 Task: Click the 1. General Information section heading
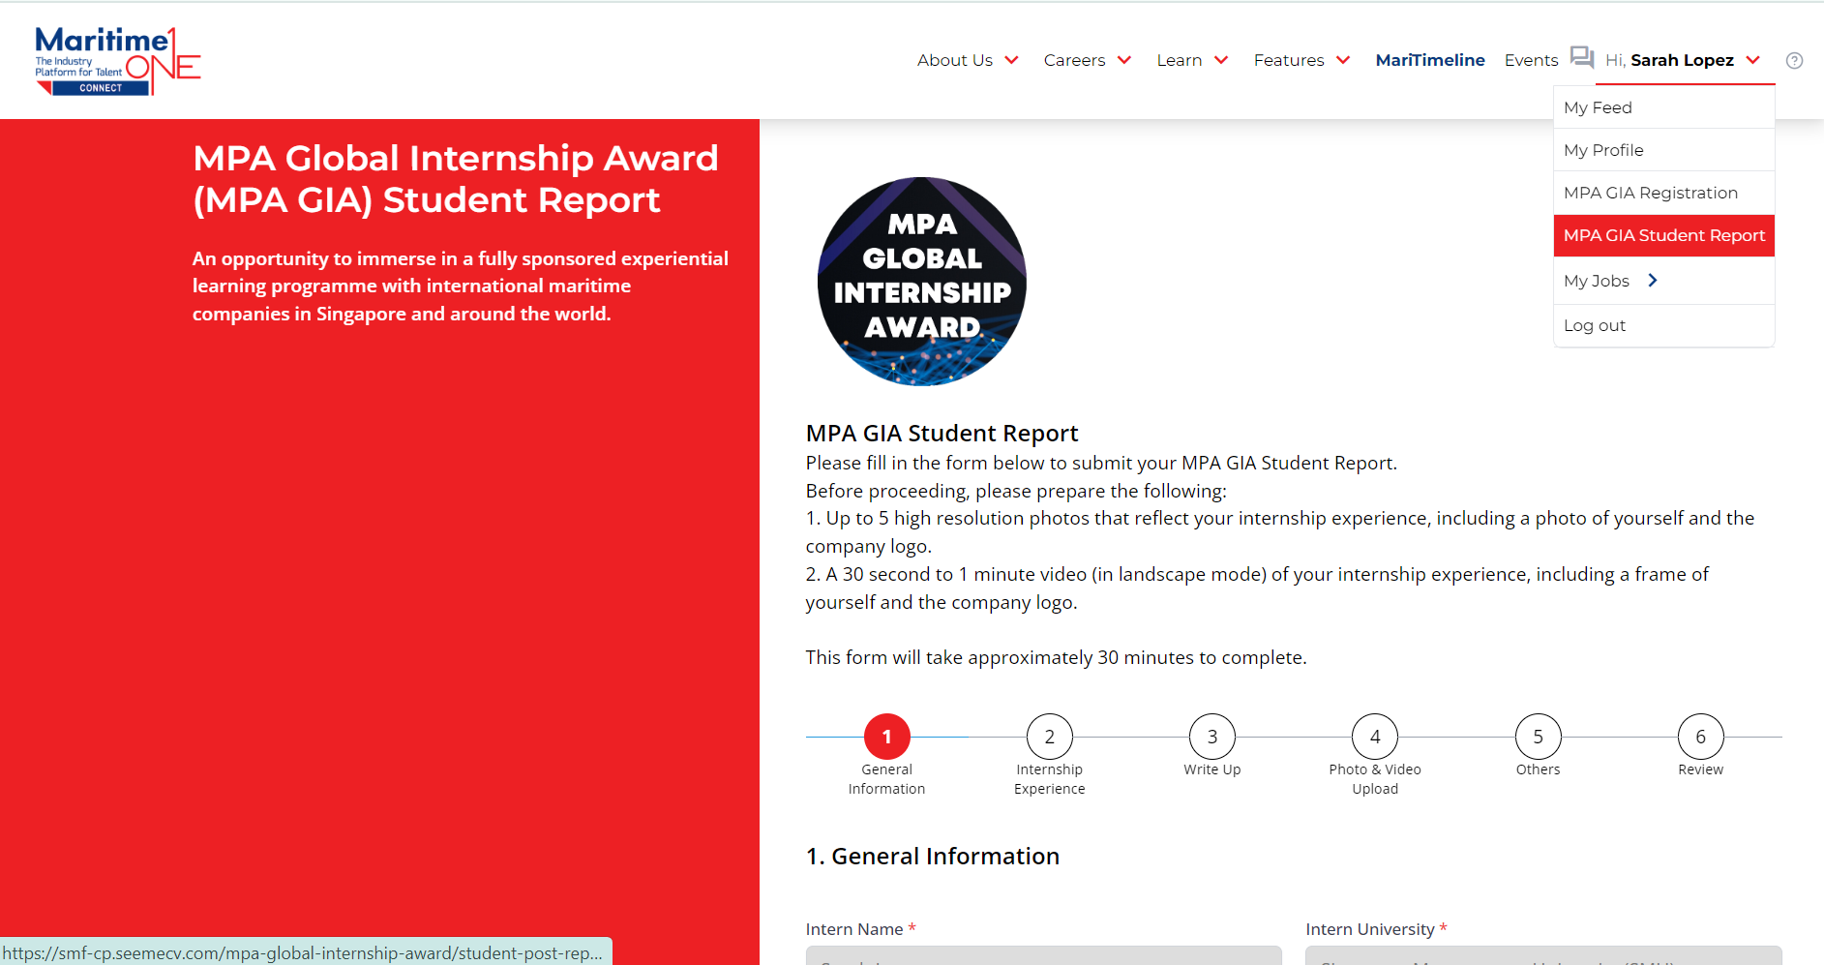[933, 857]
